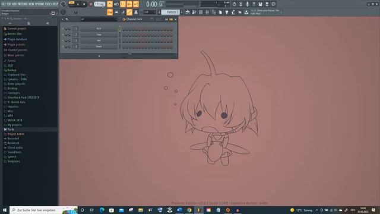Open the OPTIONS menu
Viewport: 380px width, 214px height.
click(x=40, y=4)
